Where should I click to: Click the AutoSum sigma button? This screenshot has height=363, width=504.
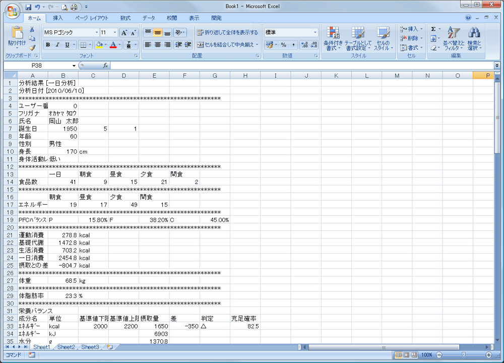point(433,29)
